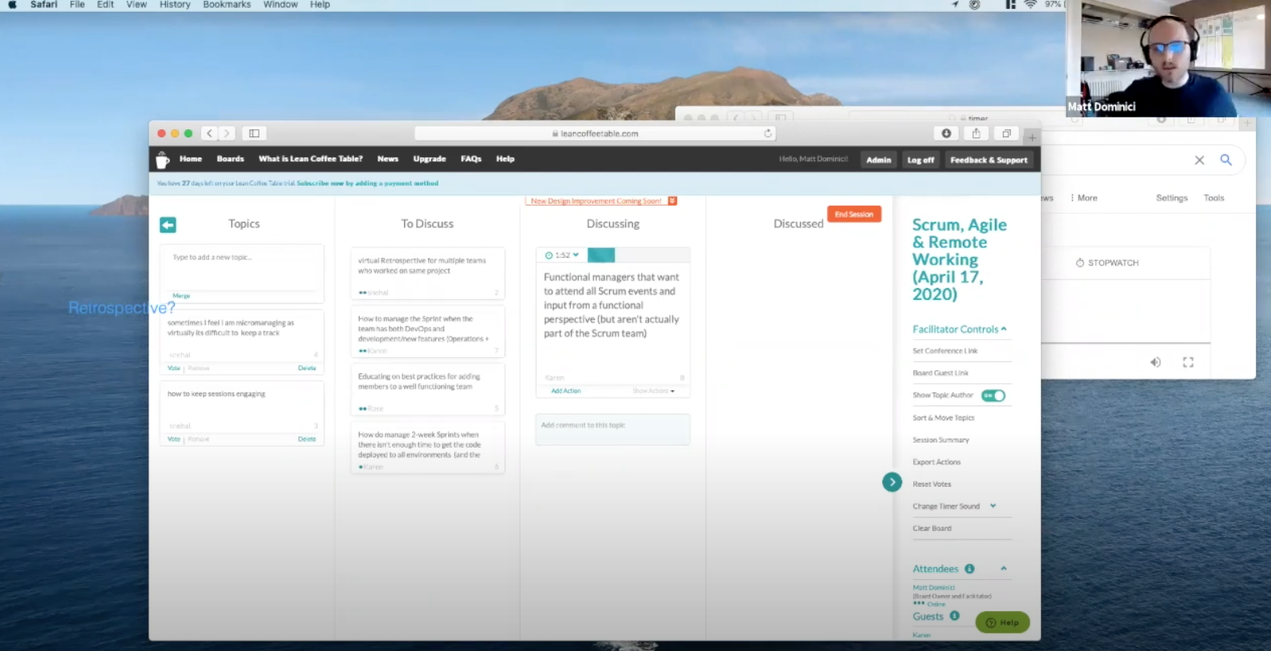Viewport: 1271px width, 651px height.
Task: Open the File menu in menu bar
Action: 77,5
